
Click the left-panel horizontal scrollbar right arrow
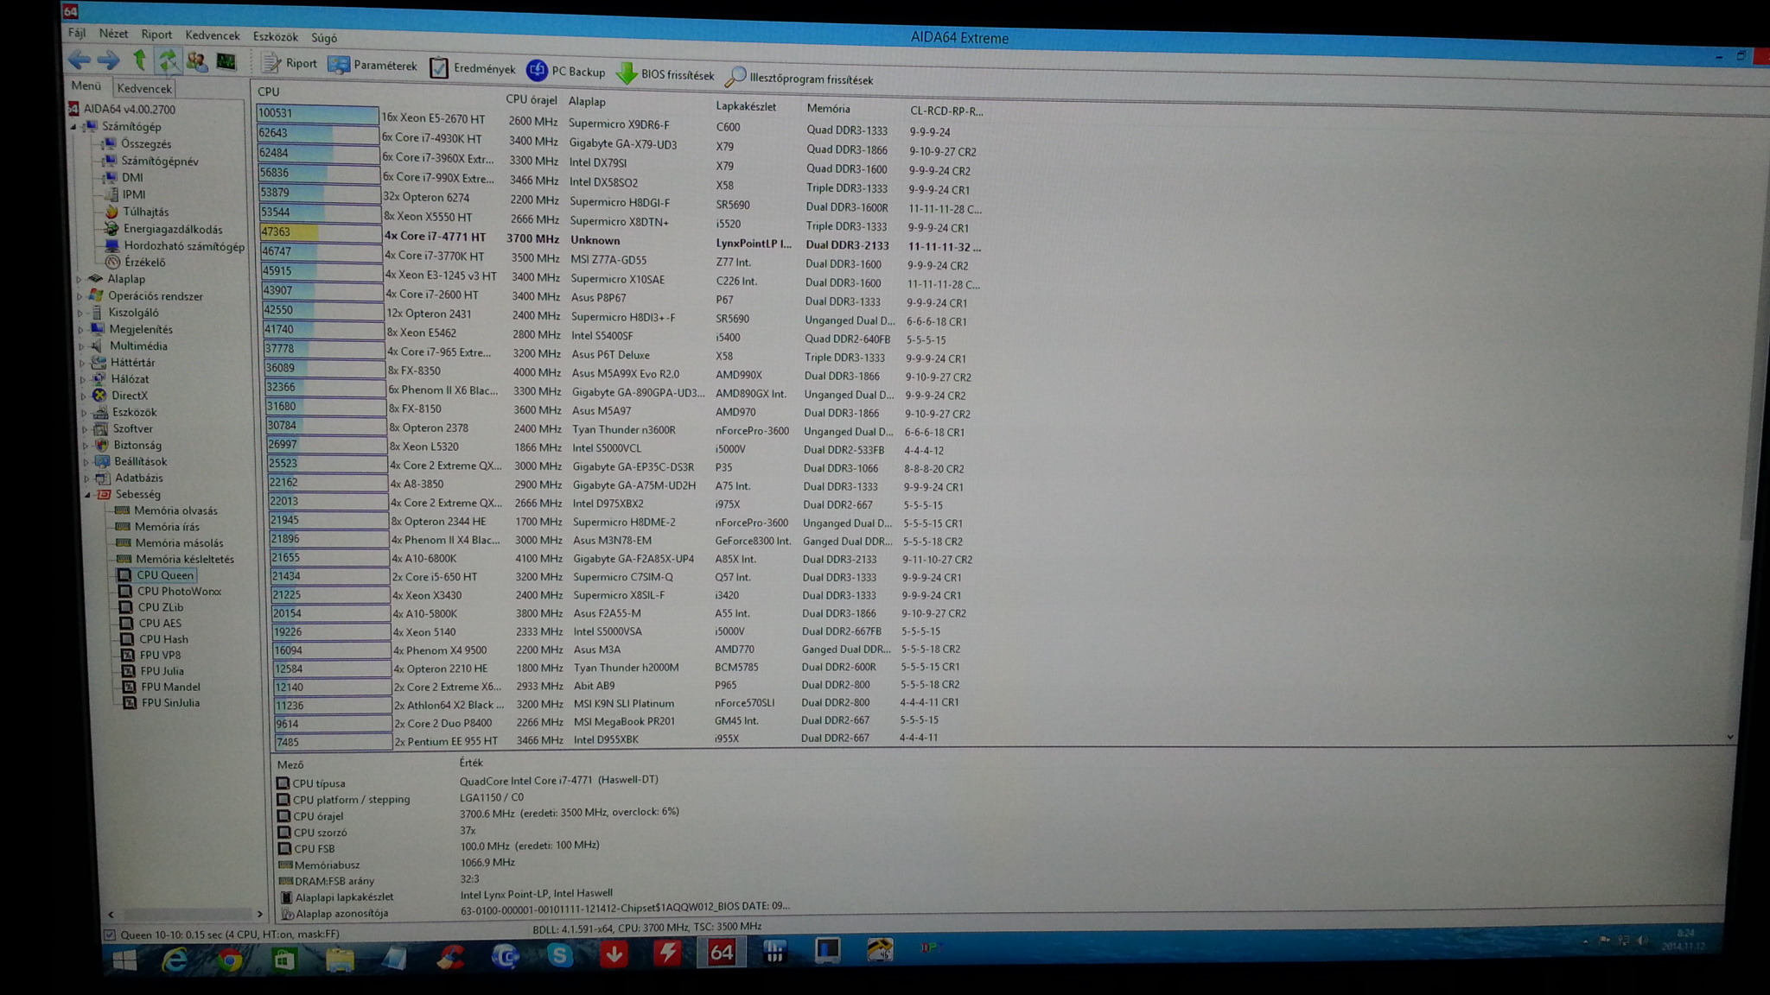point(259,914)
